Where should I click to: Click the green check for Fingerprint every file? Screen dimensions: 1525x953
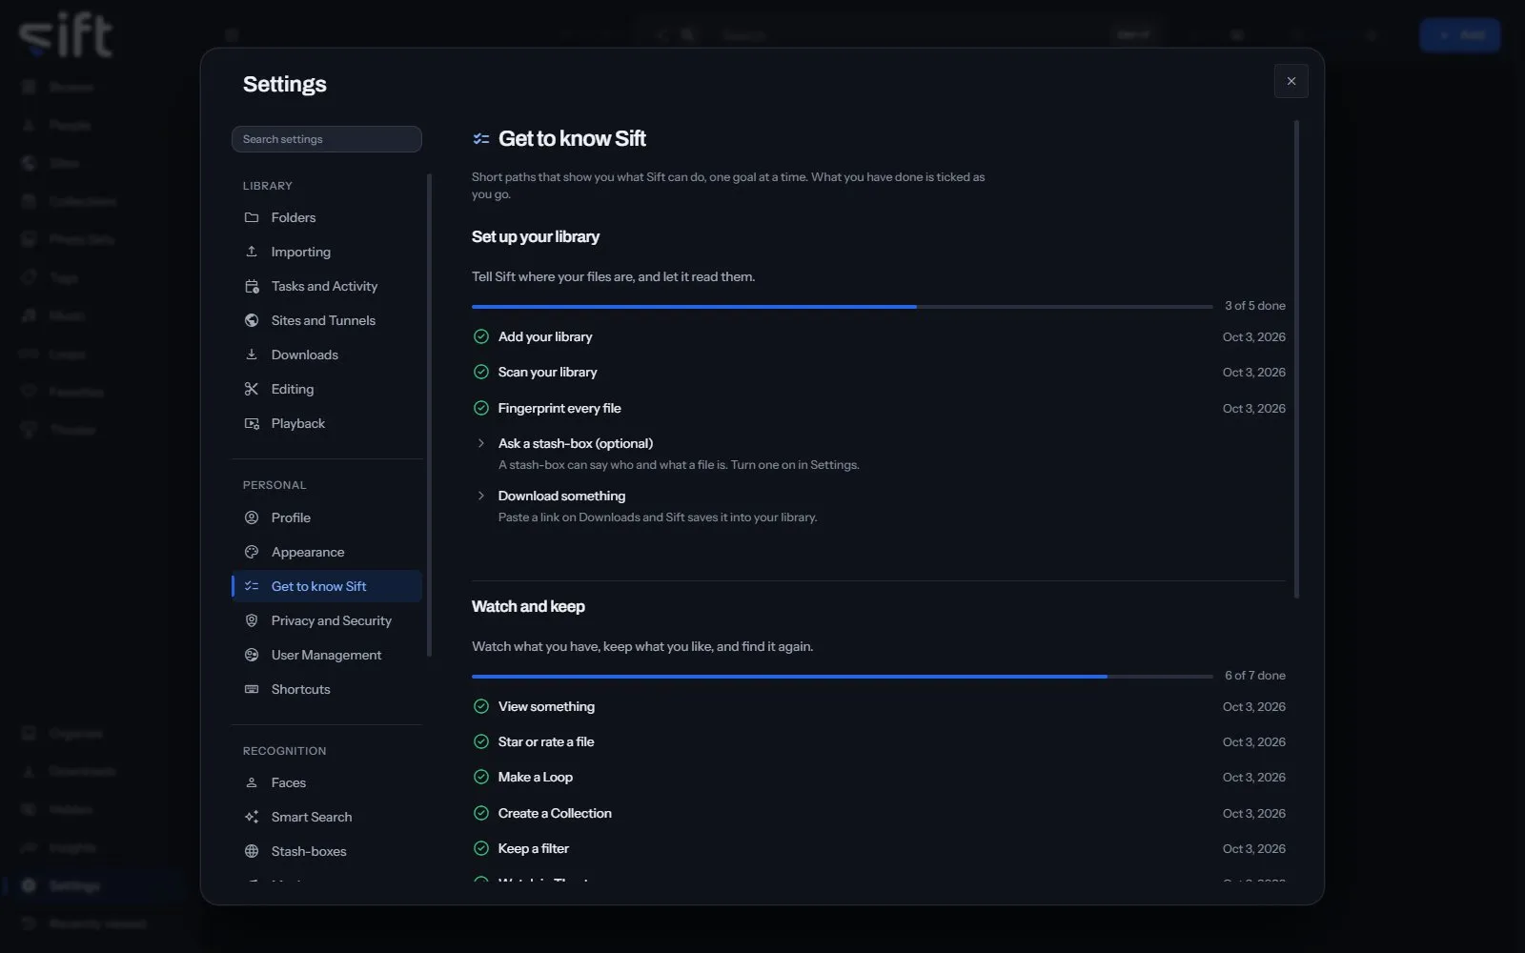pos(481,408)
